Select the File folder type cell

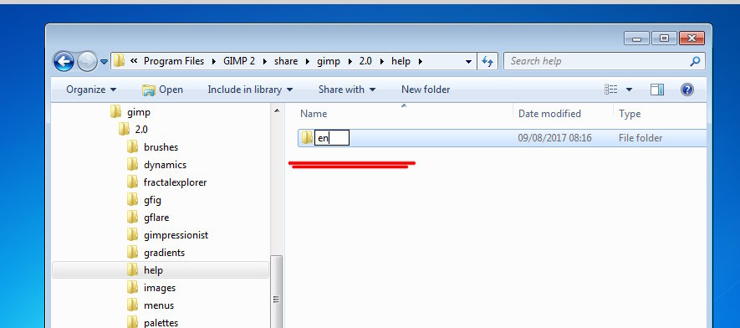(640, 138)
